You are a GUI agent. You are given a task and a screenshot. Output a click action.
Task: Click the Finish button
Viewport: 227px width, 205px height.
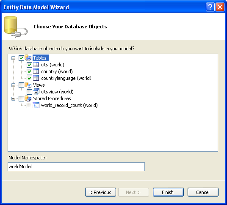168,192
